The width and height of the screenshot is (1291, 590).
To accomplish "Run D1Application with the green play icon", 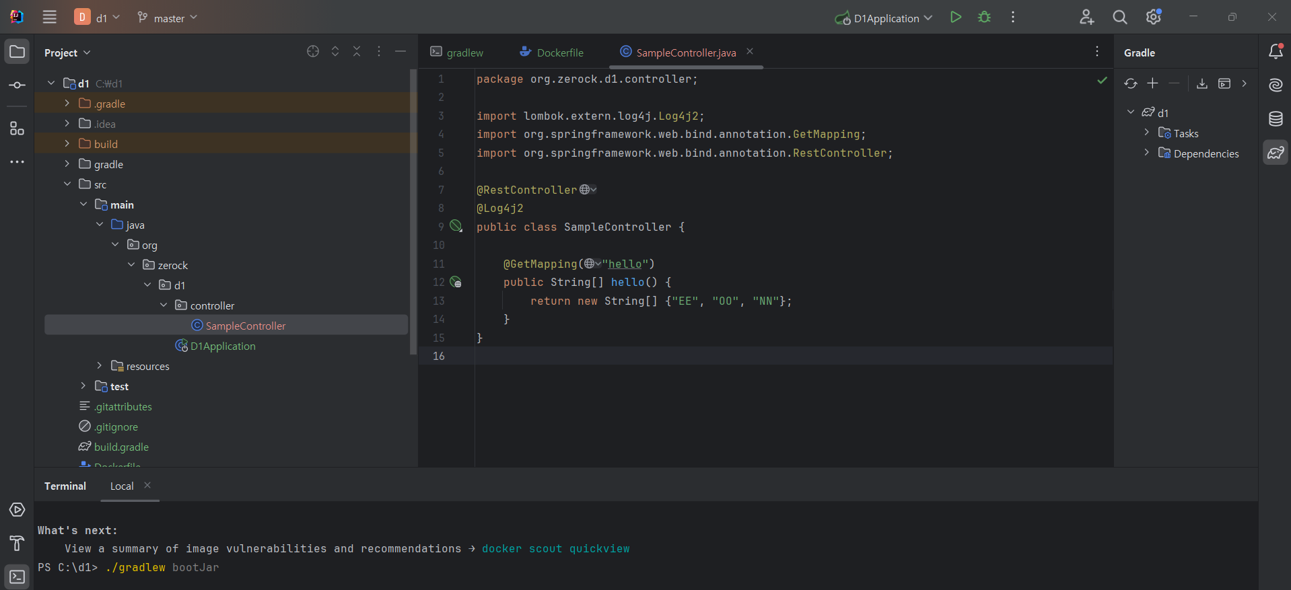I will coord(955,17).
